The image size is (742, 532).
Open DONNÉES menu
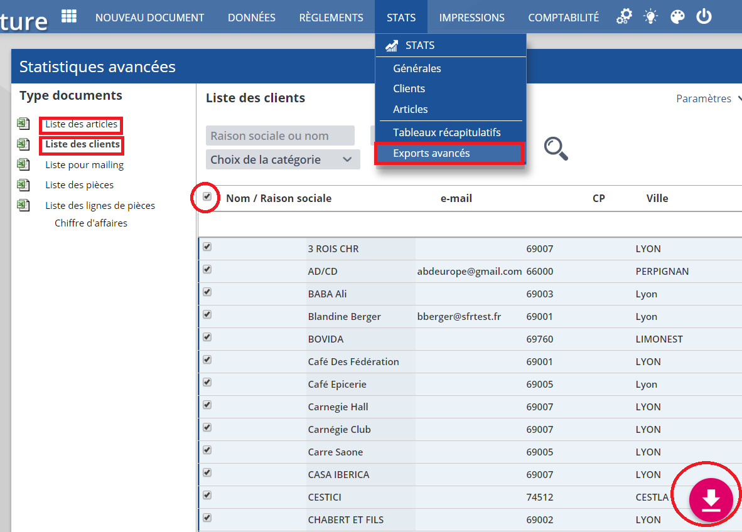(x=251, y=18)
